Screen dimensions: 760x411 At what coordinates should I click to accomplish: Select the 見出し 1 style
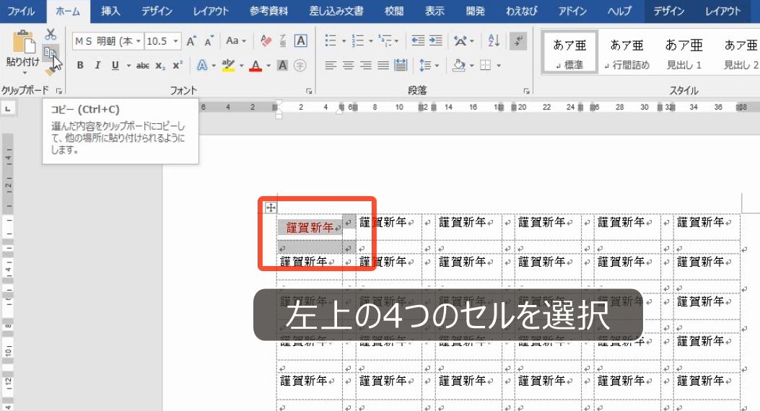684,53
